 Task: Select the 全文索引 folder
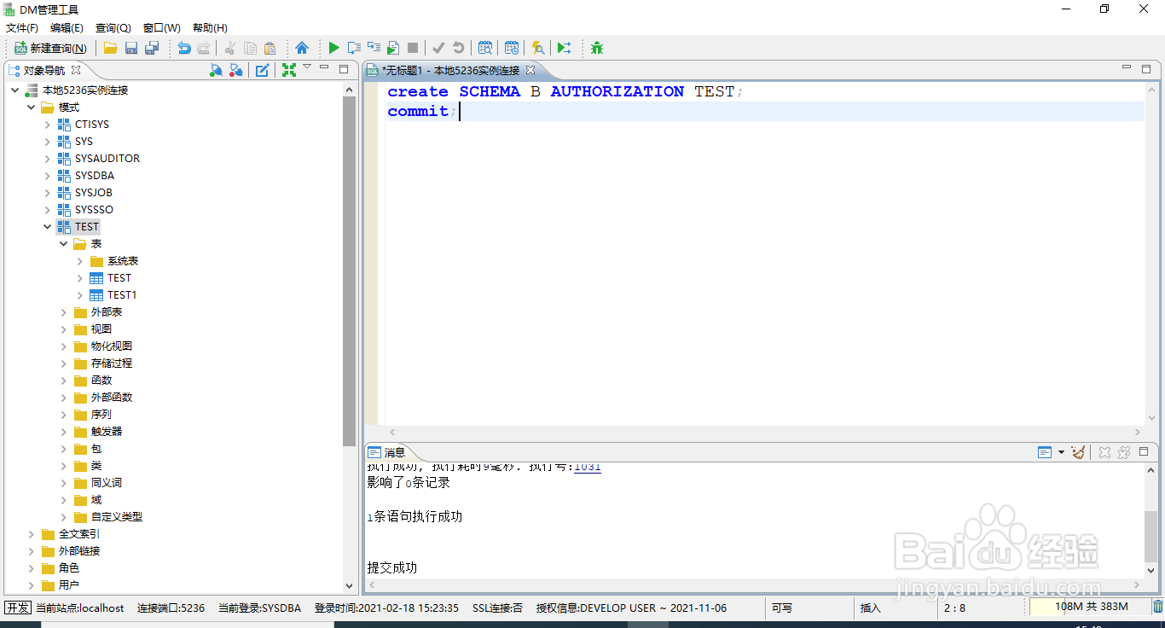pyautogui.click(x=79, y=533)
